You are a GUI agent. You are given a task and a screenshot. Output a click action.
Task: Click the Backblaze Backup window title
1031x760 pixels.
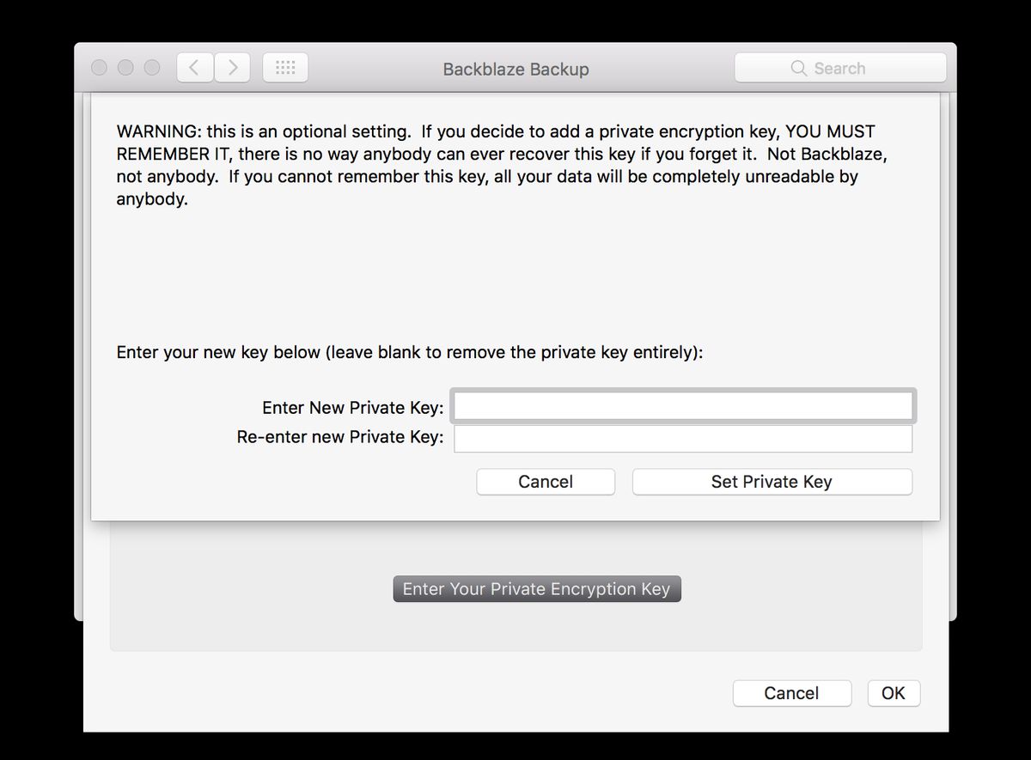tap(515, 70)
